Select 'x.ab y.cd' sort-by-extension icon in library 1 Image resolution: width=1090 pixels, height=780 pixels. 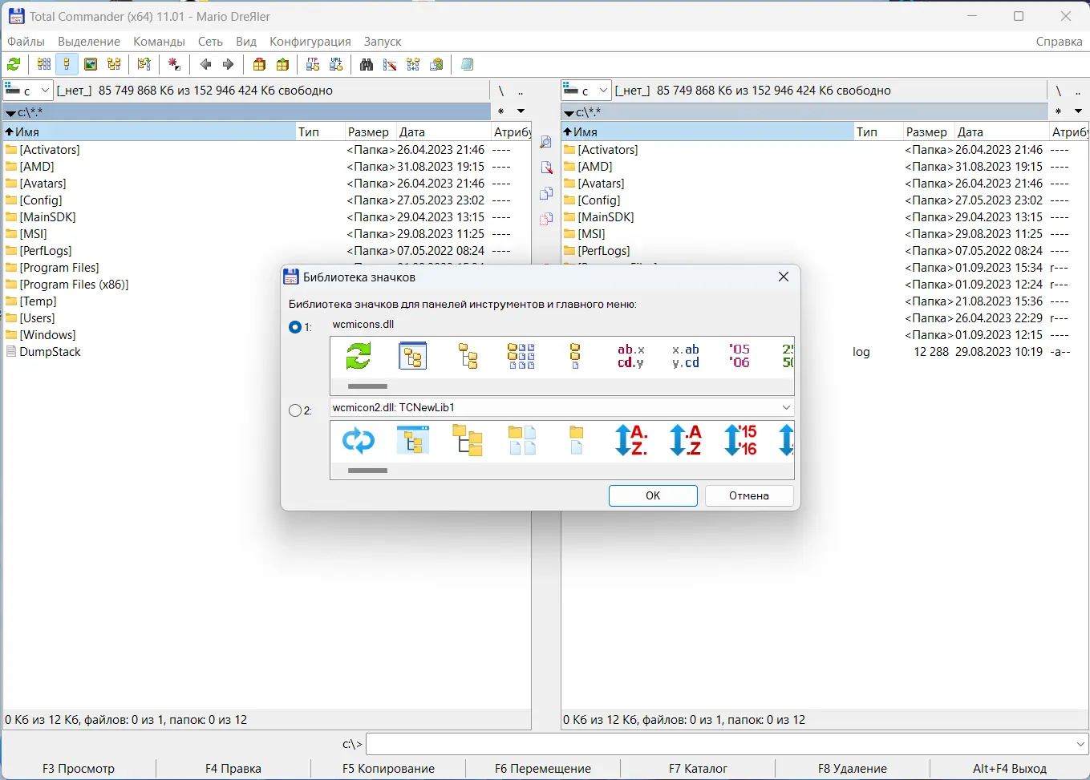click(x=686, y=355)
